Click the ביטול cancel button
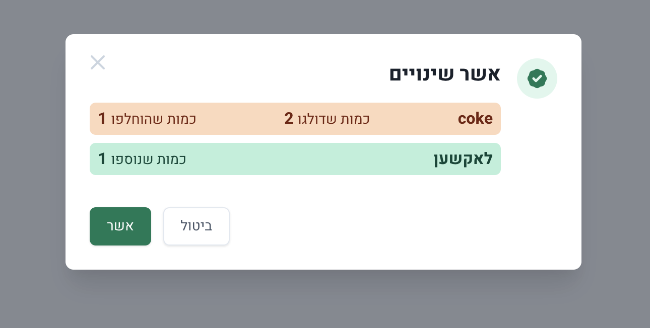This screenshot has width=650, height=328. (x=197, y=226)
